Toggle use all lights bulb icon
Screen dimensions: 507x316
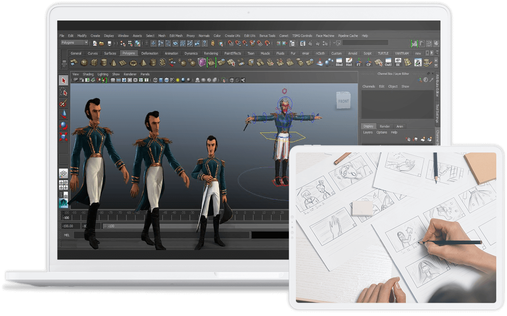178,80
